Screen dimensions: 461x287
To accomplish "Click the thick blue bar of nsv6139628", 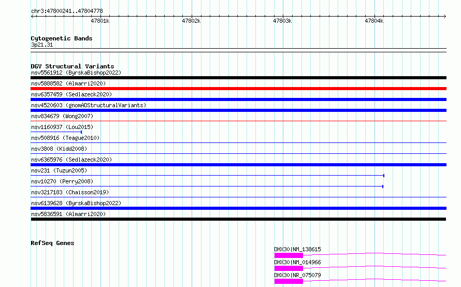I will tap(238, 208).
